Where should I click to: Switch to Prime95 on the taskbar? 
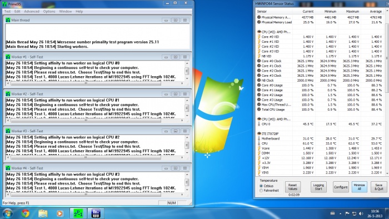click(x=78, y=213)
